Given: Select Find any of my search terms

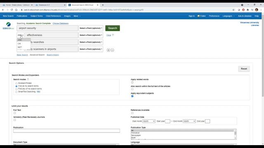Looking at the screenshot, I should pyautogui.click(x=16, y=89).
